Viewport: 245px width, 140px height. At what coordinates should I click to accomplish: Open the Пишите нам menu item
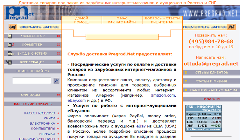pos(162,22)
